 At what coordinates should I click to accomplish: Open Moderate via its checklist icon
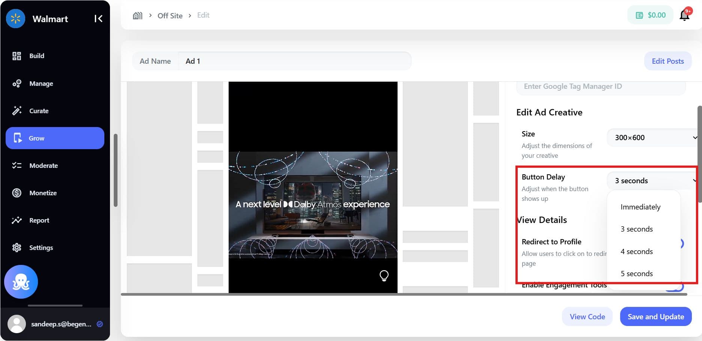click(17, 166)
